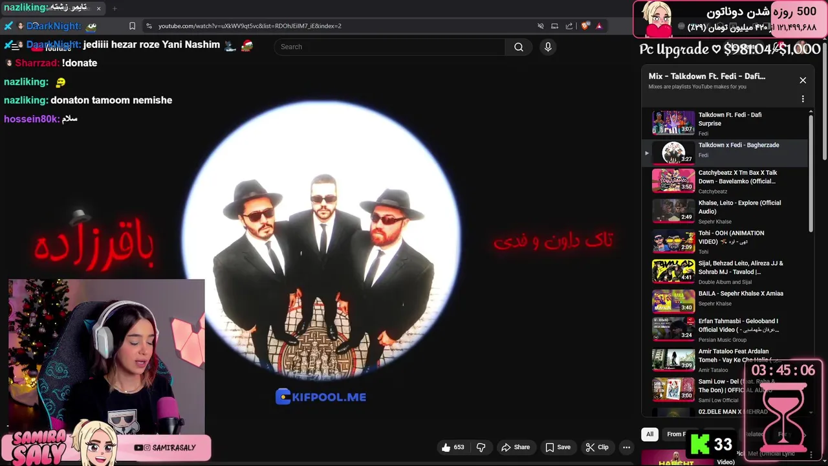The width and height of the screenshot is (828, 466).
Task: Close the current browser tab
Action: click(98, 8)
